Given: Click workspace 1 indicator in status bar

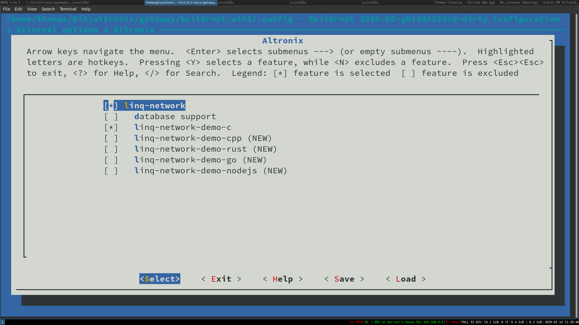Looking at the screenshot, I should [2, 322].
